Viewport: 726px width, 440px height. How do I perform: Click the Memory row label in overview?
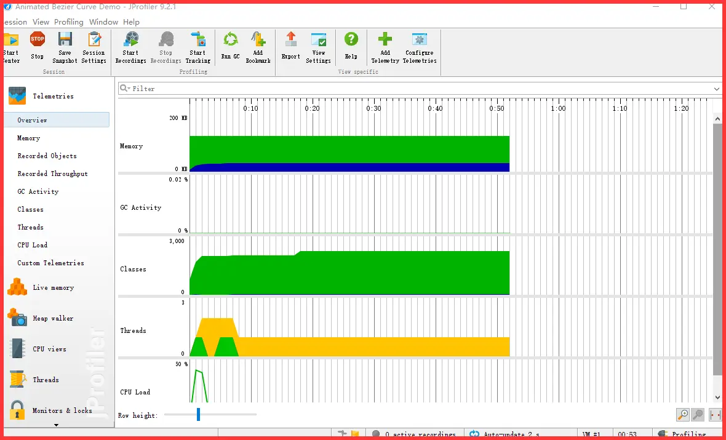tap(132, 146)
